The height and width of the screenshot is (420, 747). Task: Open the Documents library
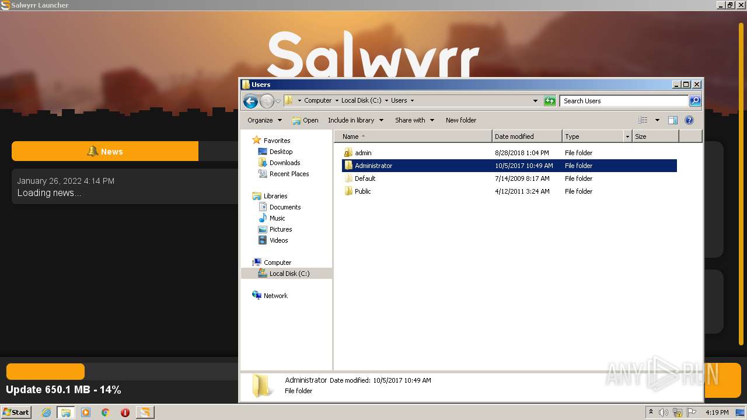[x=285, y=207]
